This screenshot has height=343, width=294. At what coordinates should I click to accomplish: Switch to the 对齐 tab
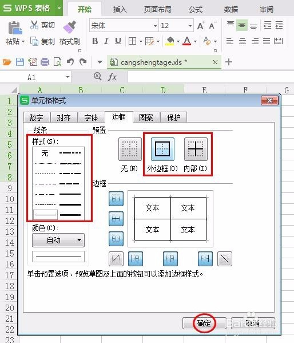(x=64, y=117)
